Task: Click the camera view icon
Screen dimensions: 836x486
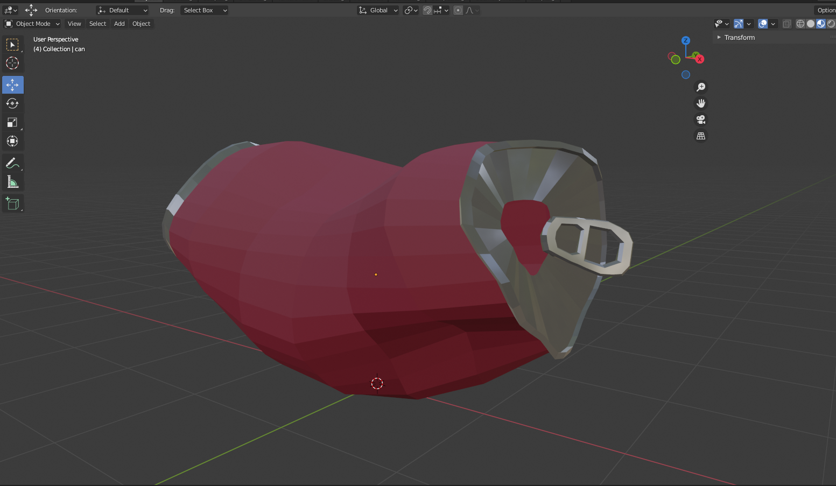Action: pos(701,119)
